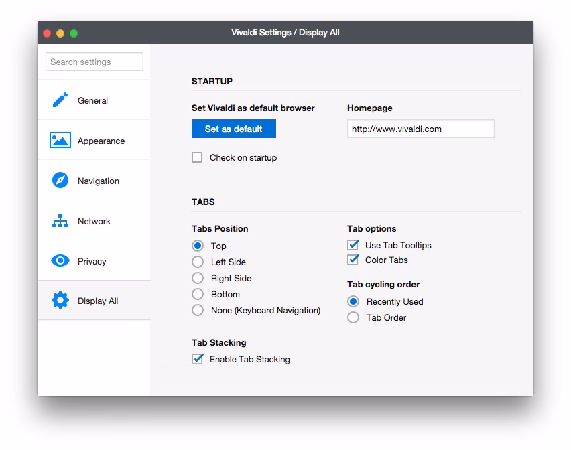Image resolution: width=571 pixels, height=450 pixels.
Task: Click the "Tab Stacking" heading
Action: pos(219,342)
